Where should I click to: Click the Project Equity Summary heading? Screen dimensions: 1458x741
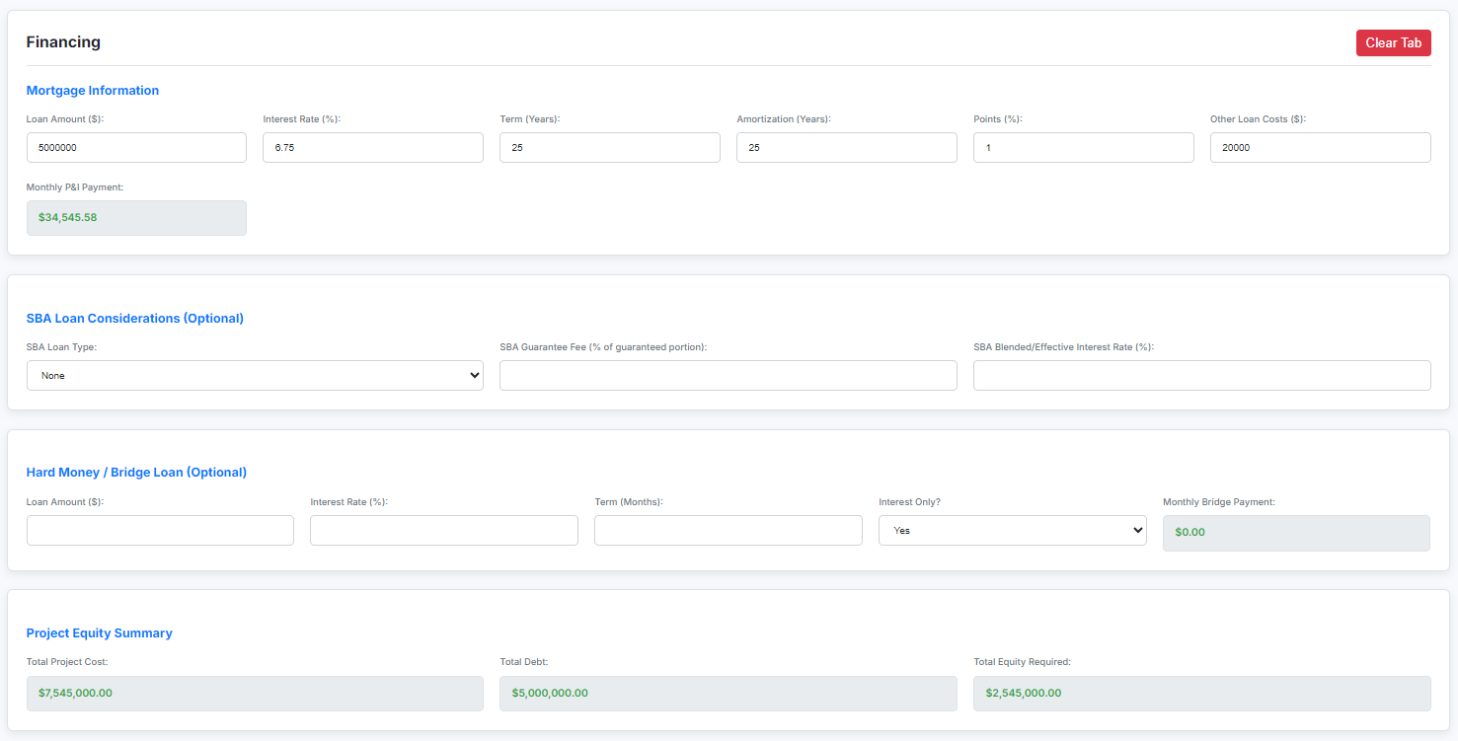coord(100,632)
